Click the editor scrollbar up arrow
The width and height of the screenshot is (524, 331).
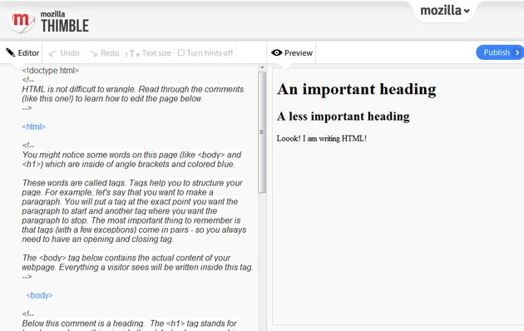[262, 67]
